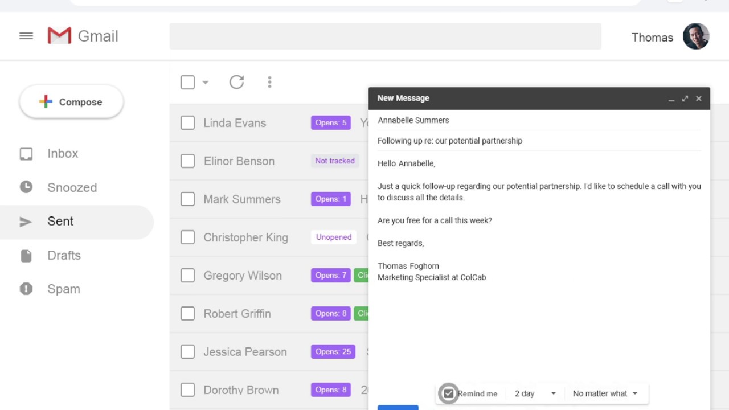The height and width of the screenshot is (410, 729).
Task: Open the 2 day reminder dropdown
Action: tap(535, 393)
